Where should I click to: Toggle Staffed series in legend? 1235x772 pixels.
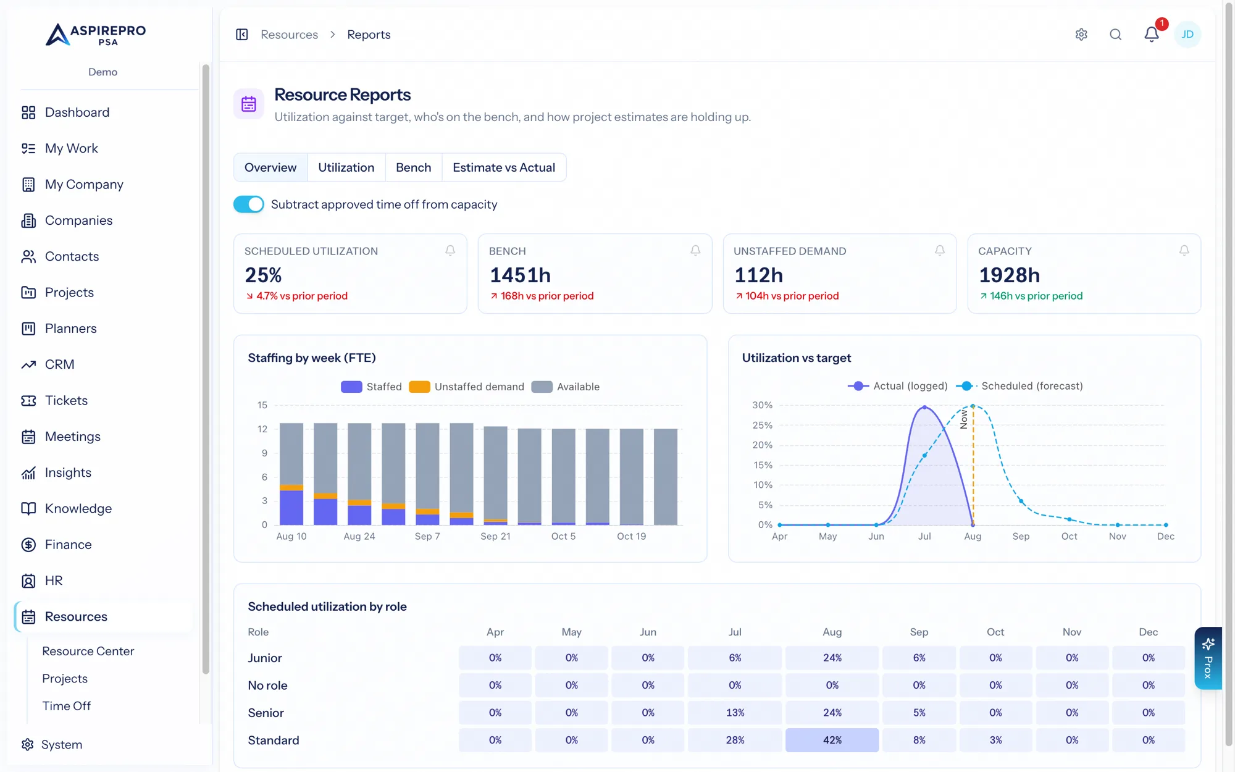pos(371,387)
